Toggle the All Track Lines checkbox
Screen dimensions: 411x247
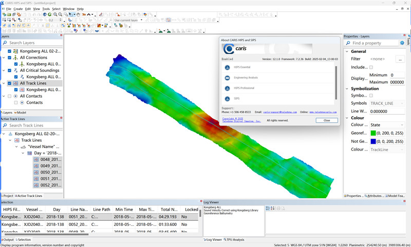click(9, 83)
